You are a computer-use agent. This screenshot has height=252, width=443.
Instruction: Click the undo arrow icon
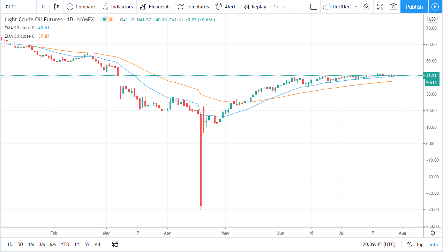276,7
